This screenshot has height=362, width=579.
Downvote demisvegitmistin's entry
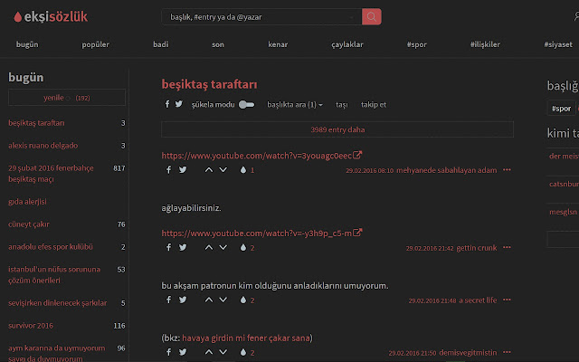click(x=223, y=352)
